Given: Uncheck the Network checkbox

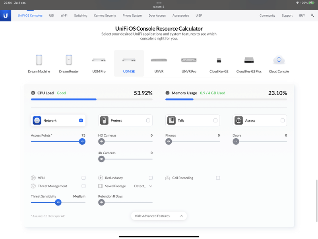Looking at the screenshot, I should point(81,121).
